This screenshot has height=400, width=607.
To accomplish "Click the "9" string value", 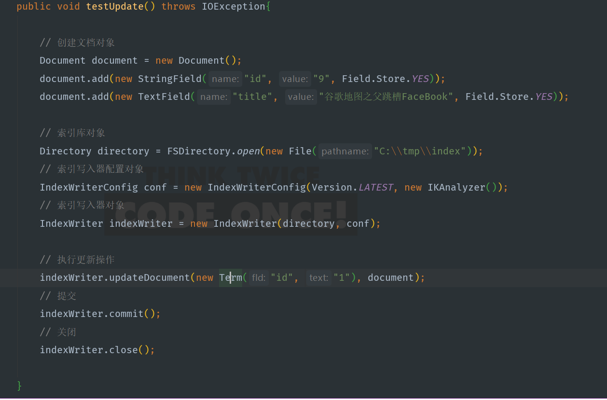I will pos(321,79).
